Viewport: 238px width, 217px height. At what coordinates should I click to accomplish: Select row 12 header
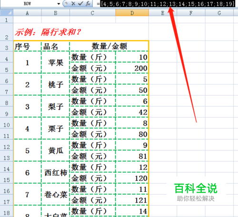(x=7, y=145)
